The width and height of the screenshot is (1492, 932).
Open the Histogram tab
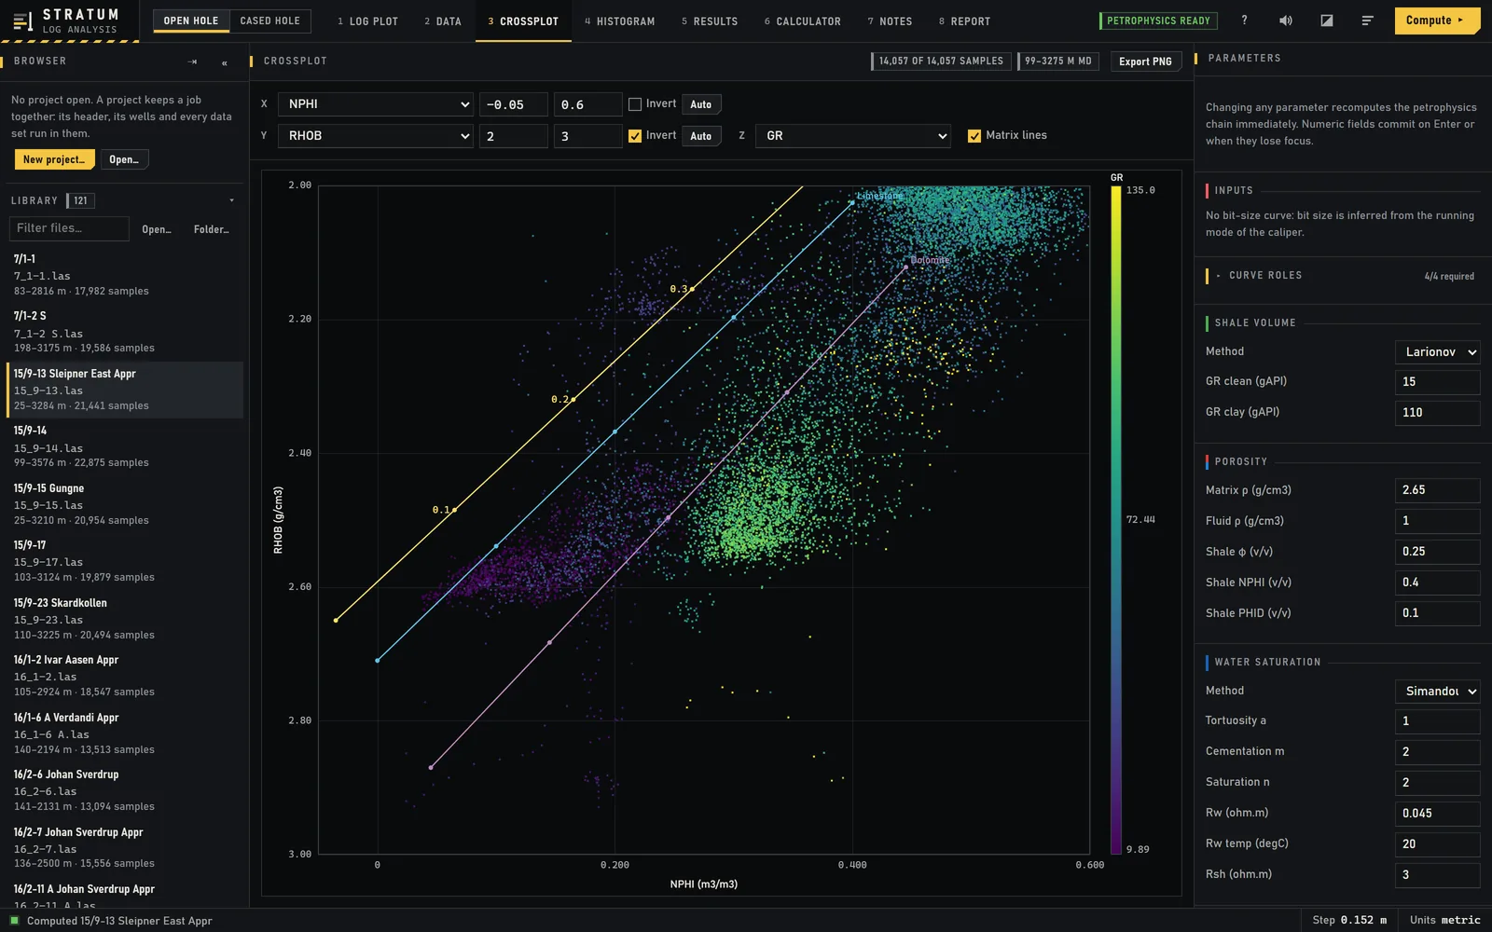[x=619, y=21]
